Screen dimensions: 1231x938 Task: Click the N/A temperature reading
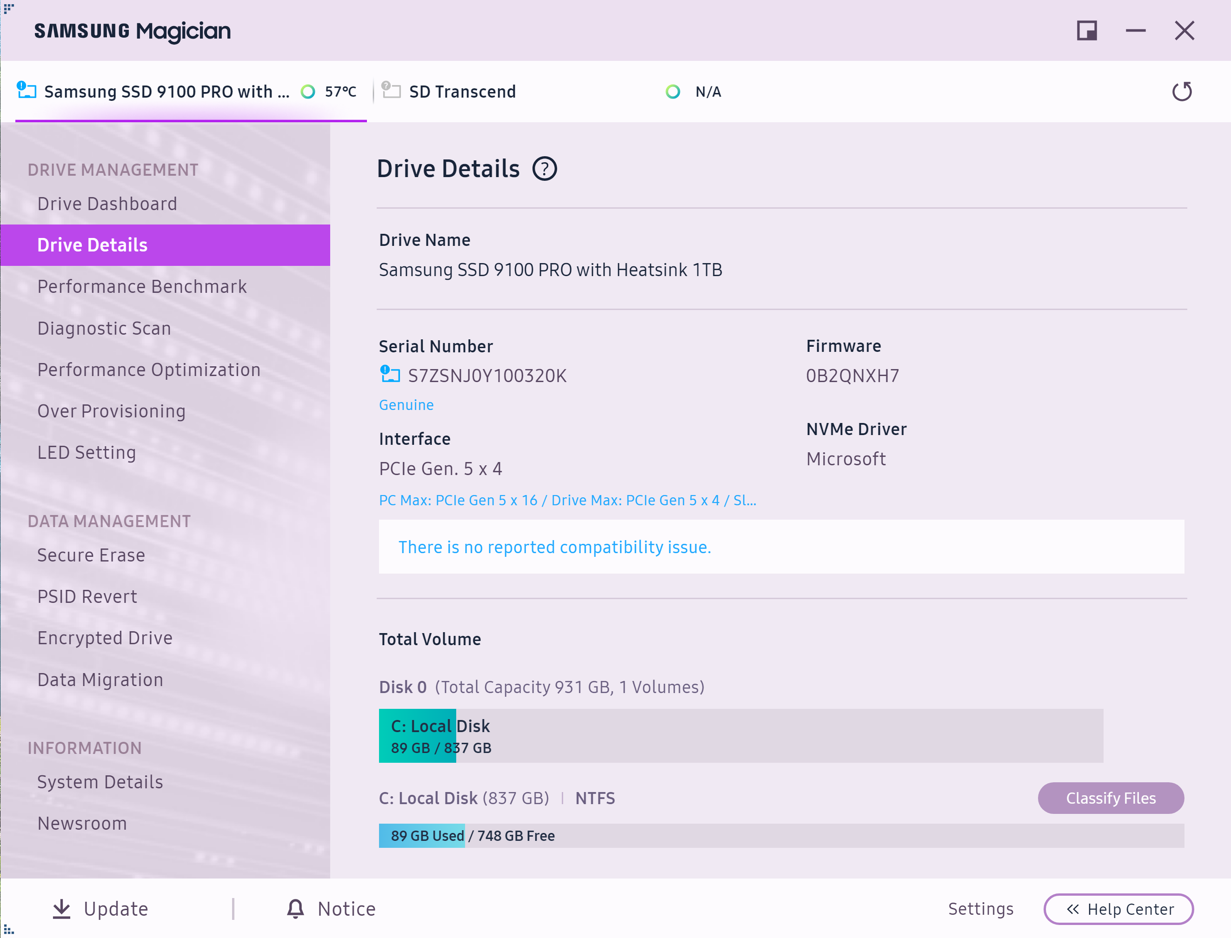coord(708,92)
